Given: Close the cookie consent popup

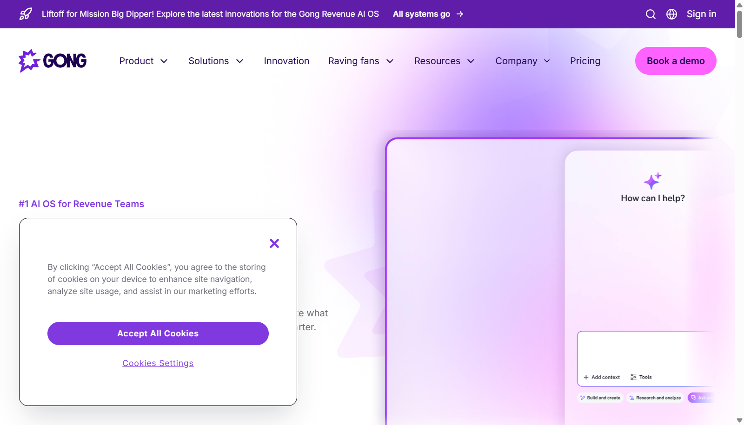Looking at the screenshot, I should (x=274, y=243).
